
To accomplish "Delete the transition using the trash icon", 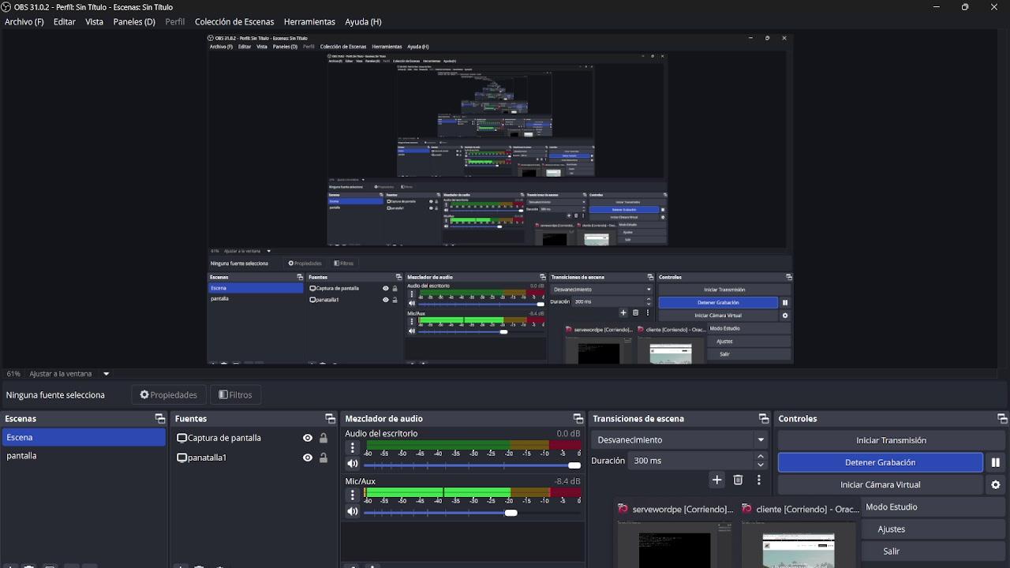I will [738, 480].
